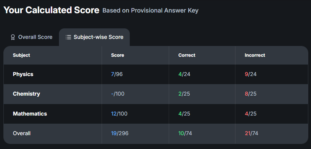The width and height of the screenshot is (311, 149).
Task: Click the Incorrect column header
Action: pyautogui.click(x=255, y=55)
